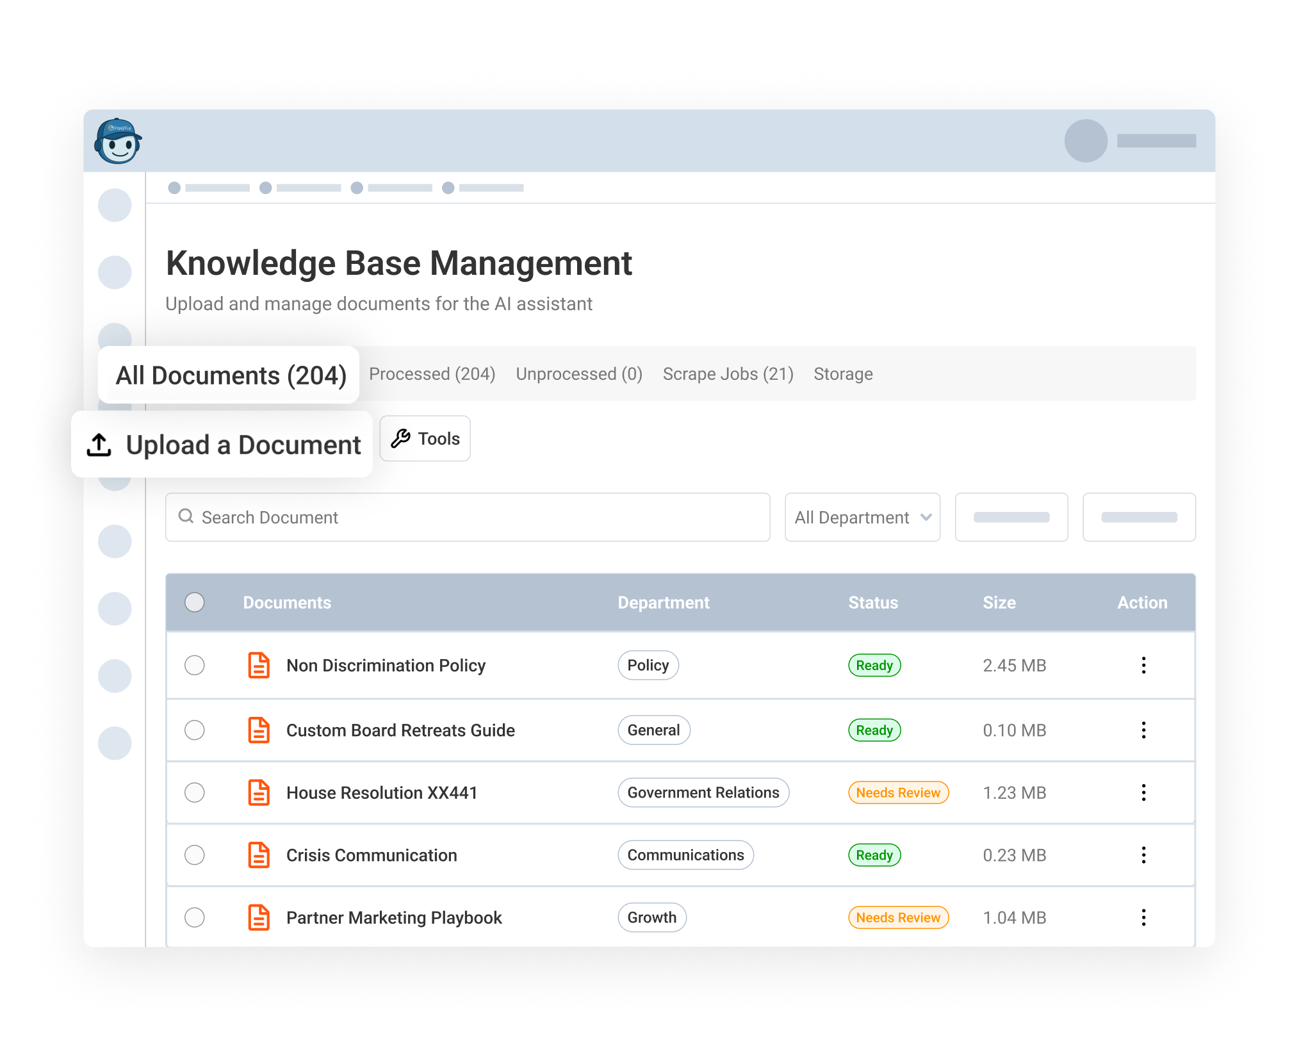Image resolution: width=1299 pixels, height=1057 pixels.
Task: Select the House Resolution XX441 checkbox
Action: point(195,792)
